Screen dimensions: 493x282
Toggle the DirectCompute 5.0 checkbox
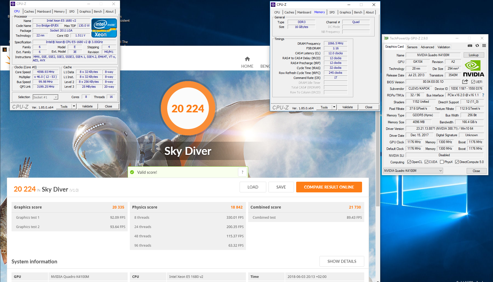[x=457, y=162]
